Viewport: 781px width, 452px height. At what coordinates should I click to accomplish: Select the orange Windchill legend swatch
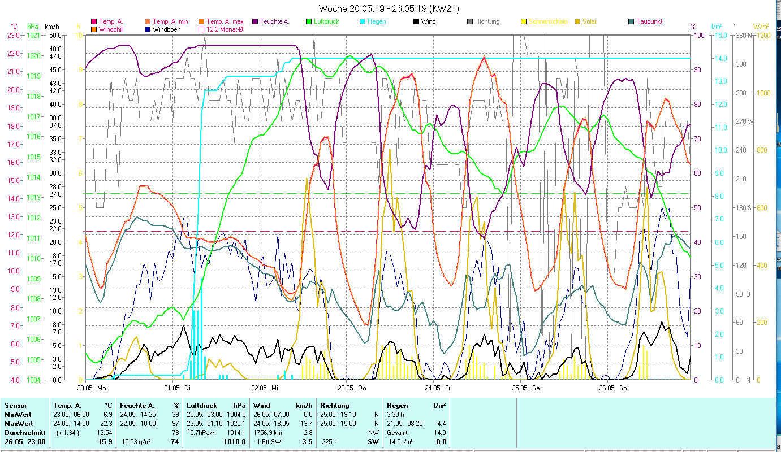pyautogui.click(x=93, y=29)
